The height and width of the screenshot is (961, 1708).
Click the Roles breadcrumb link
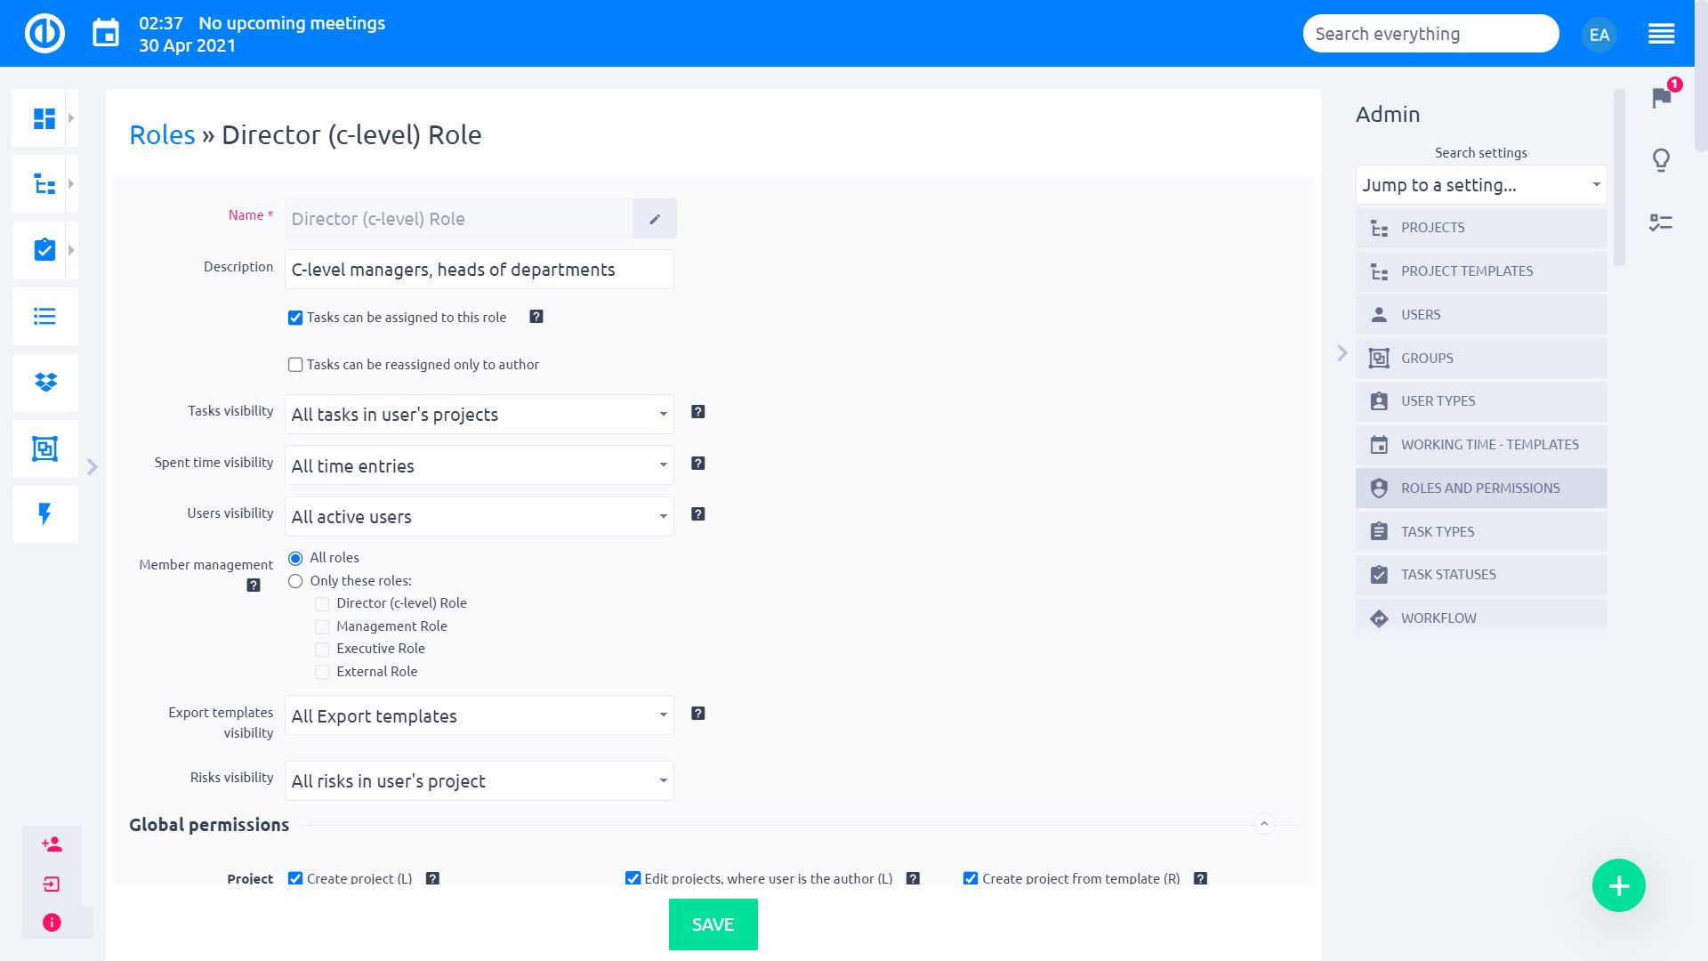tap(162, 135)
